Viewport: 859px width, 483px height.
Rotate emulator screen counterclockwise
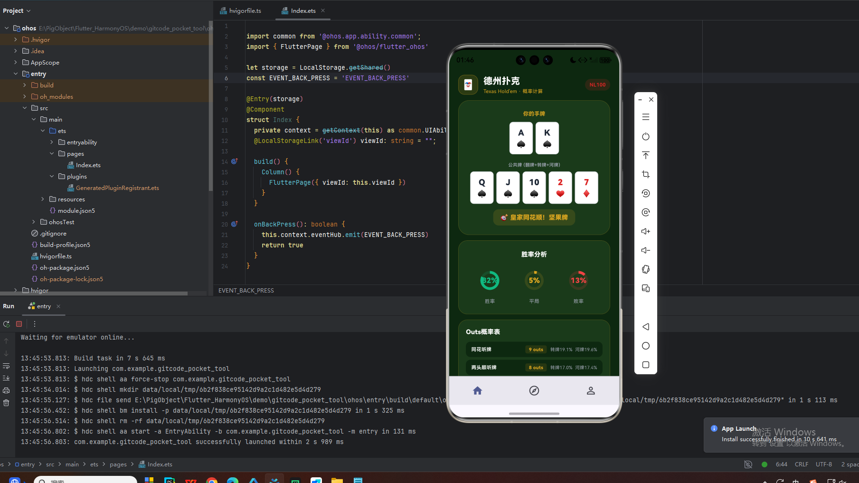click(x=646, y=193)
